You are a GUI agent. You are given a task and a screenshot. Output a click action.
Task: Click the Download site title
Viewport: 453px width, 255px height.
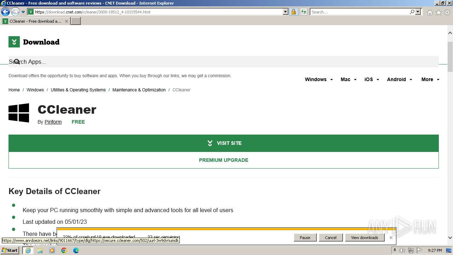click(41, 42)
